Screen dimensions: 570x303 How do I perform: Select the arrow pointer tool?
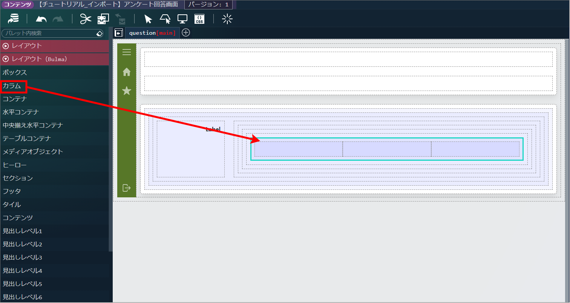click(148, 19)
